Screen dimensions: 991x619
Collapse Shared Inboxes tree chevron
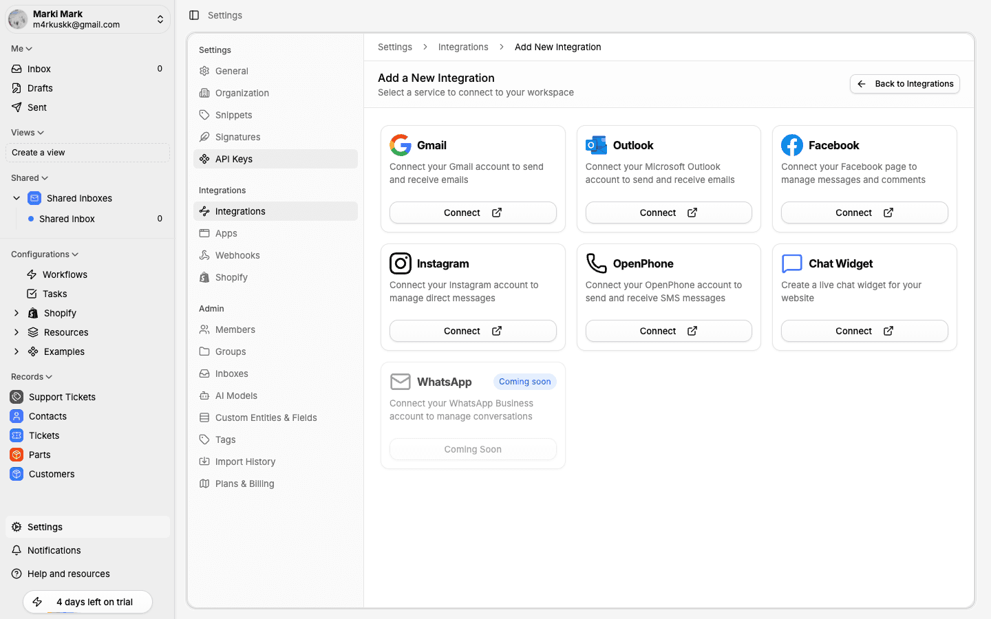coord(17,198)
